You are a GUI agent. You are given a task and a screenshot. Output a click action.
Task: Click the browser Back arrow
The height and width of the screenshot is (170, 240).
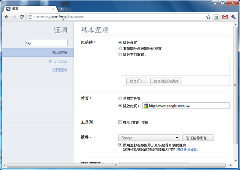tap(6, 17)
